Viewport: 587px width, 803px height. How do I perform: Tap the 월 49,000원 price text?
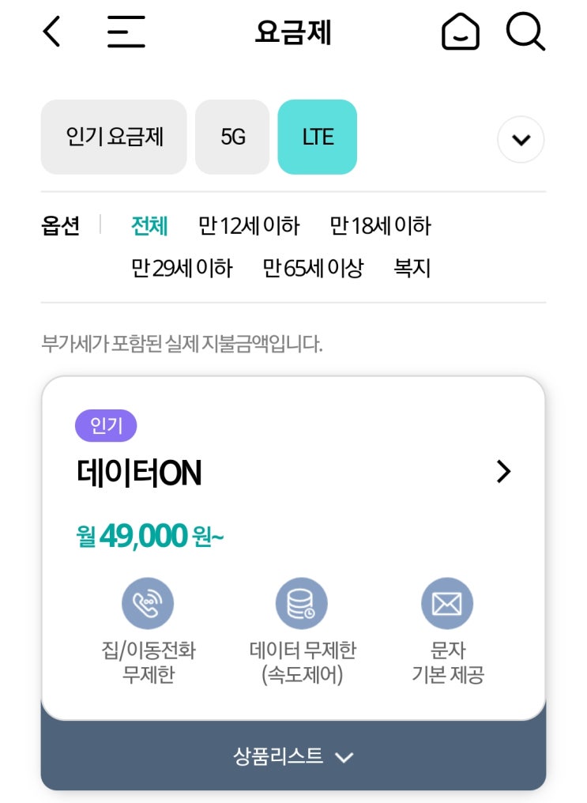150,536
